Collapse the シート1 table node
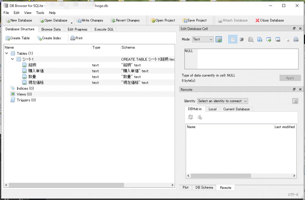The height and width of the screenshot is (200, 305). coord(13,59)
